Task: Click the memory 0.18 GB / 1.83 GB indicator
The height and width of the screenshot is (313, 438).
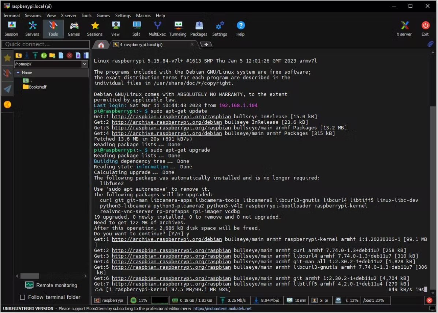Action: tap(192, 301)
